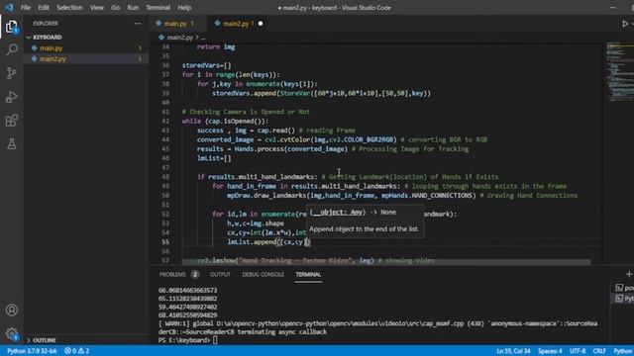The width and height of the screenshot is (634, 356).
Task: Click Python 3.7.9 32-bit interpreter status
Action: [x=31, y=351]
